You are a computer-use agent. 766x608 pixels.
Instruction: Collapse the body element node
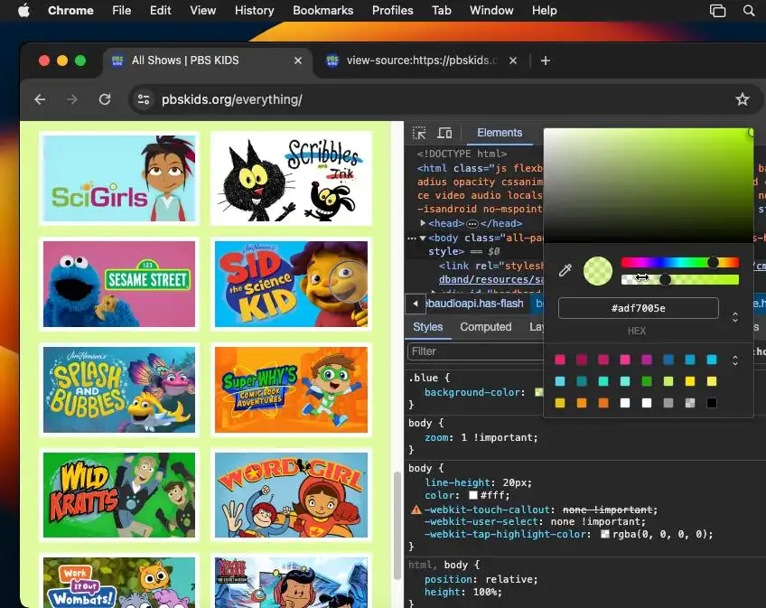click(x=423, y=238)
